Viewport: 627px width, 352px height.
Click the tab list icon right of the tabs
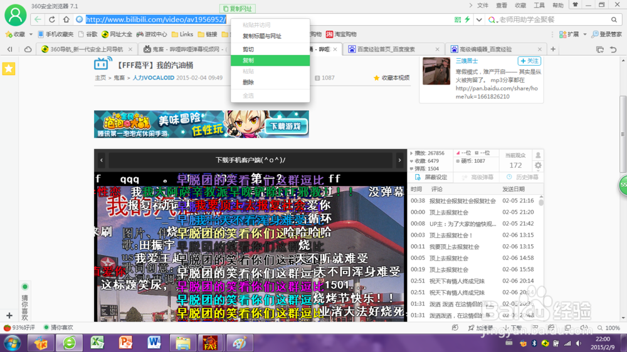[x=600, y=49]
